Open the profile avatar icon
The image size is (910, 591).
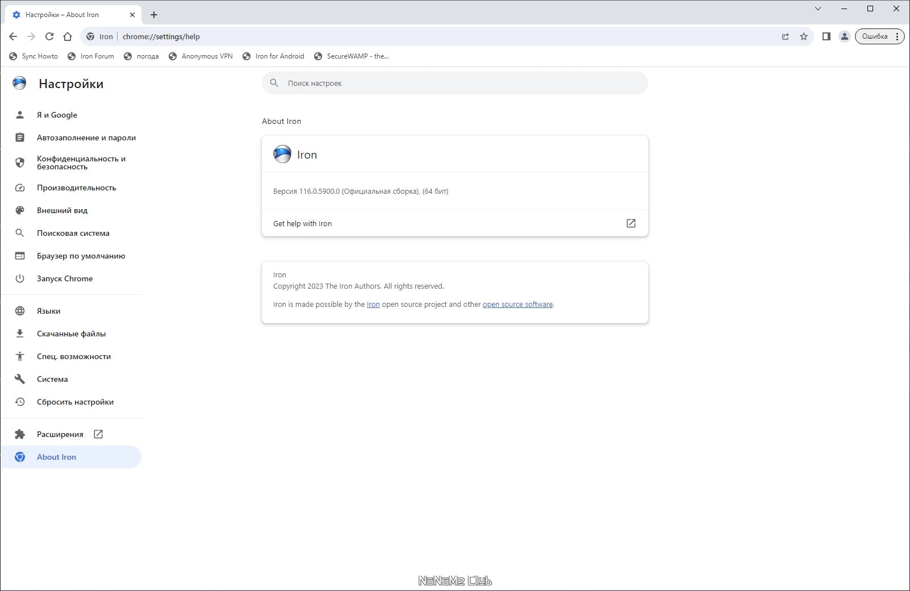[x=845, y=36]
